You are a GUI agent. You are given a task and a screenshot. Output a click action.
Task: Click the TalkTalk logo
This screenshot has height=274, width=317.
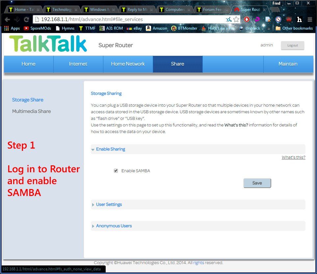(x=48, y=44)
